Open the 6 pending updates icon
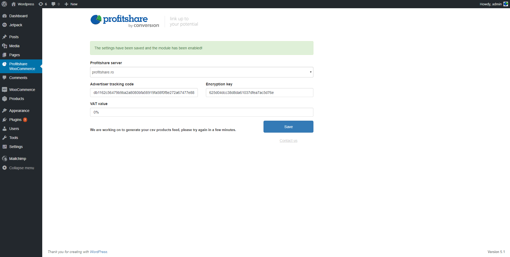The image size is (510, 257). tap(42, 4)
